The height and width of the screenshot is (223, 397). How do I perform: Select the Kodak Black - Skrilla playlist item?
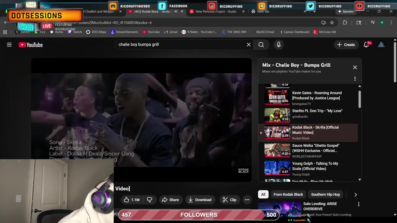coord(308,133)
